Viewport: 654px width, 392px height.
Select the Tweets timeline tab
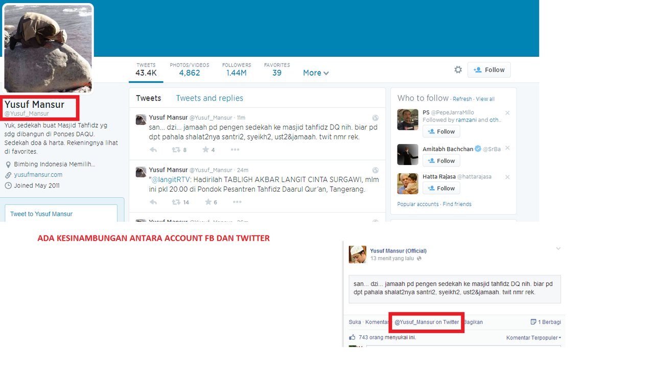pyautogui.click(x=149, y=98)
